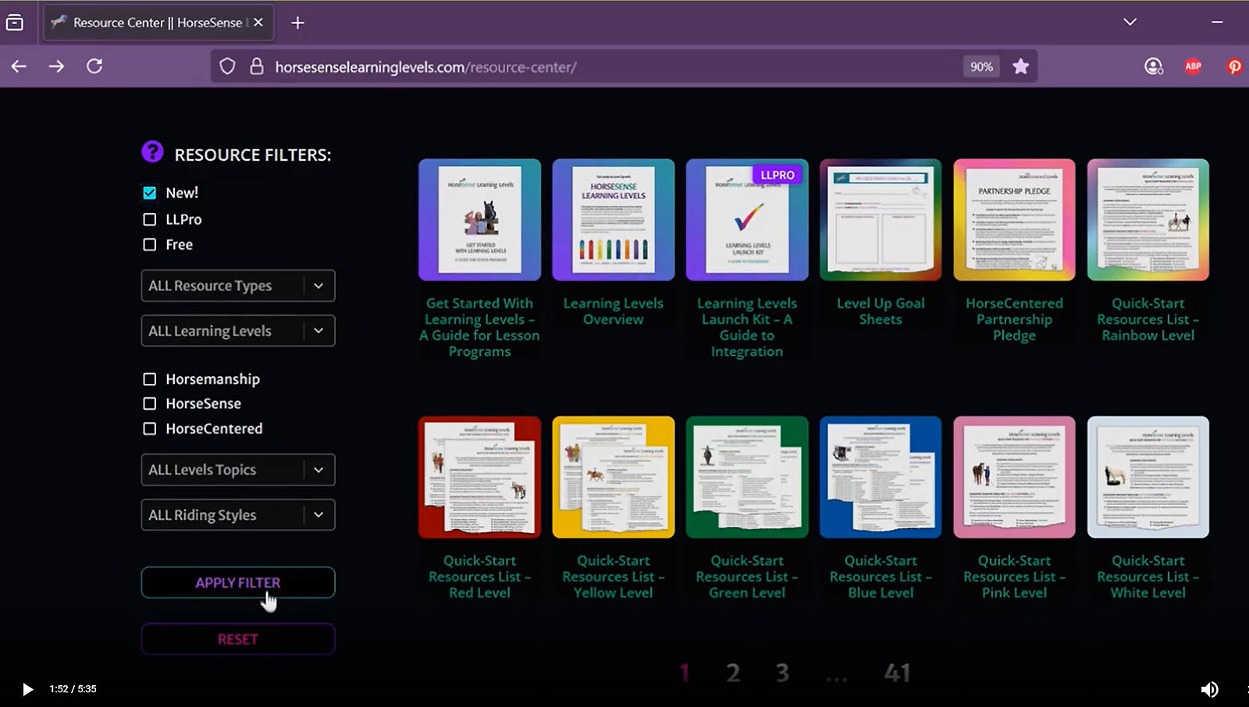The image size is (1249, 707).
Task: Open Quick-Start Pink Level thumbnail
Action: 1014,478
